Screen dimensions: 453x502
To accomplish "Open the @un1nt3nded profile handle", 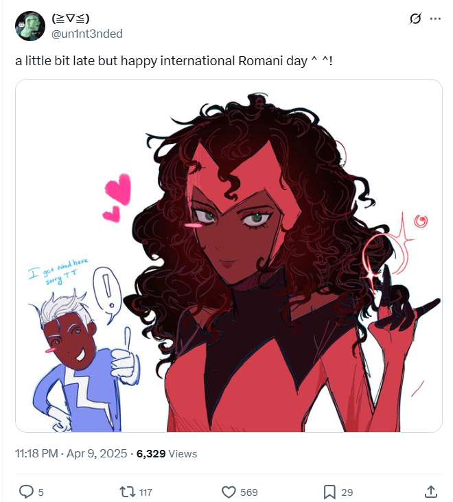I will point(86,34).
